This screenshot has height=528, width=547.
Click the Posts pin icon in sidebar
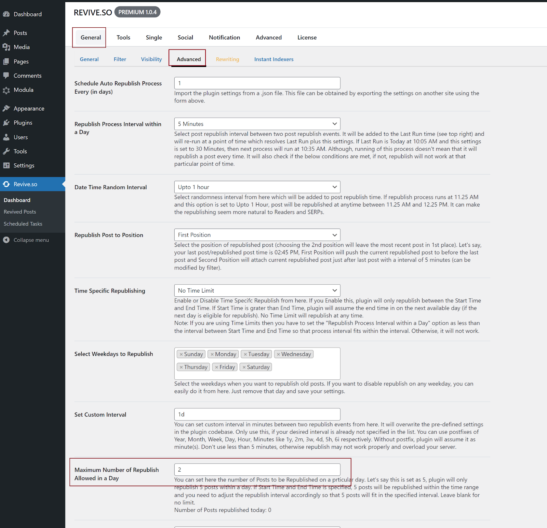pos(6,33)
